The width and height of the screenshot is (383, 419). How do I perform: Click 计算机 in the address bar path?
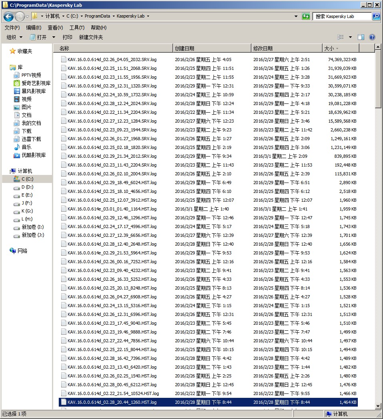(52, 16)
